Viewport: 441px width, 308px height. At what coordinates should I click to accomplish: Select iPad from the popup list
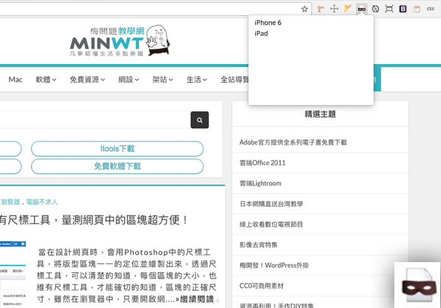pyautogui.click(x=261, y=33)
